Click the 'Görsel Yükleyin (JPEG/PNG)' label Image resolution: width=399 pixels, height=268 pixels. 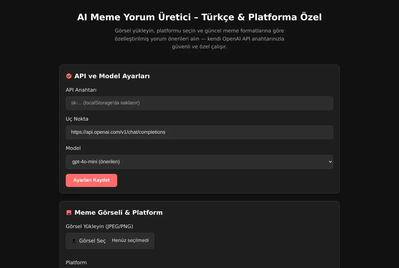pyautogui.click(x=99, y=226)
